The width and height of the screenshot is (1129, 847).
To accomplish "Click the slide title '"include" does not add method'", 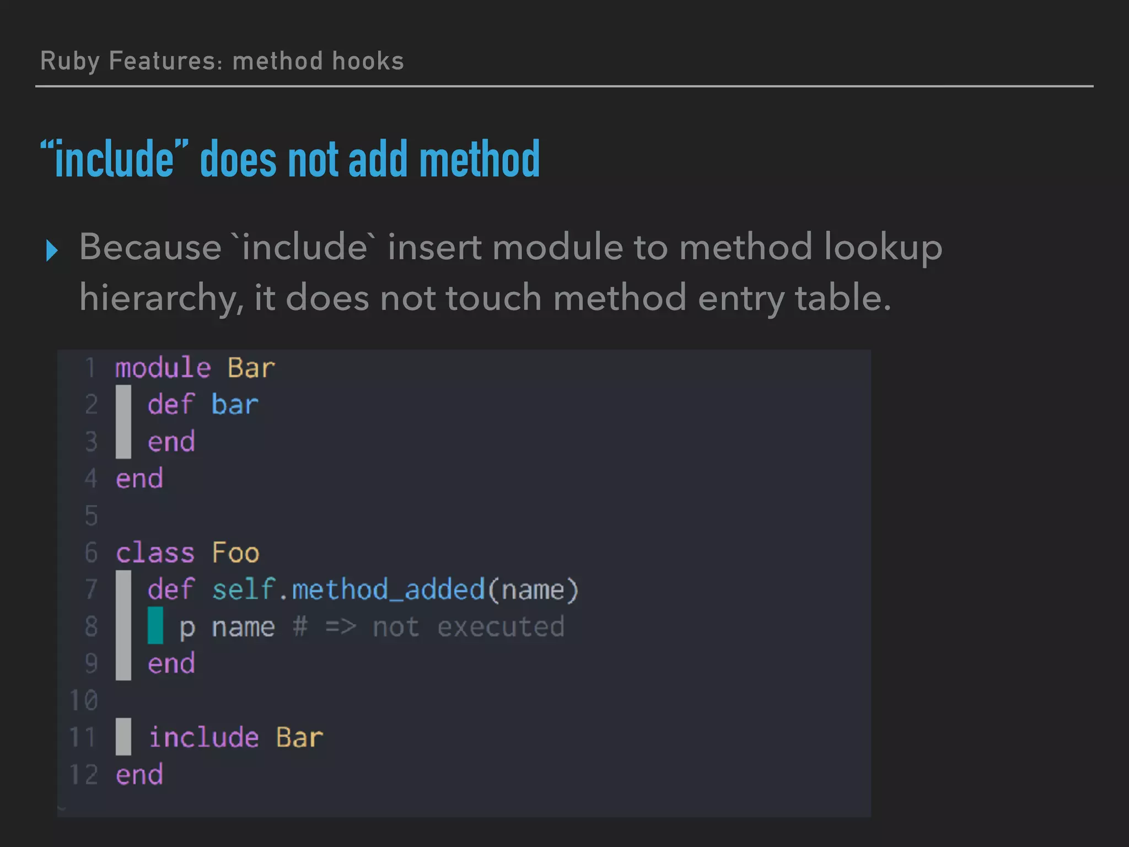I will click(x=290, y=159).
